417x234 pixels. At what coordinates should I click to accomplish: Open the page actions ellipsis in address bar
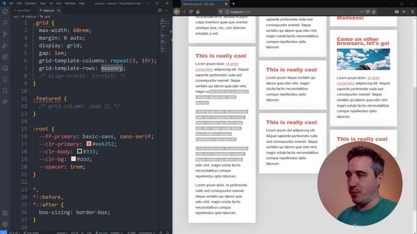point(361,12)
